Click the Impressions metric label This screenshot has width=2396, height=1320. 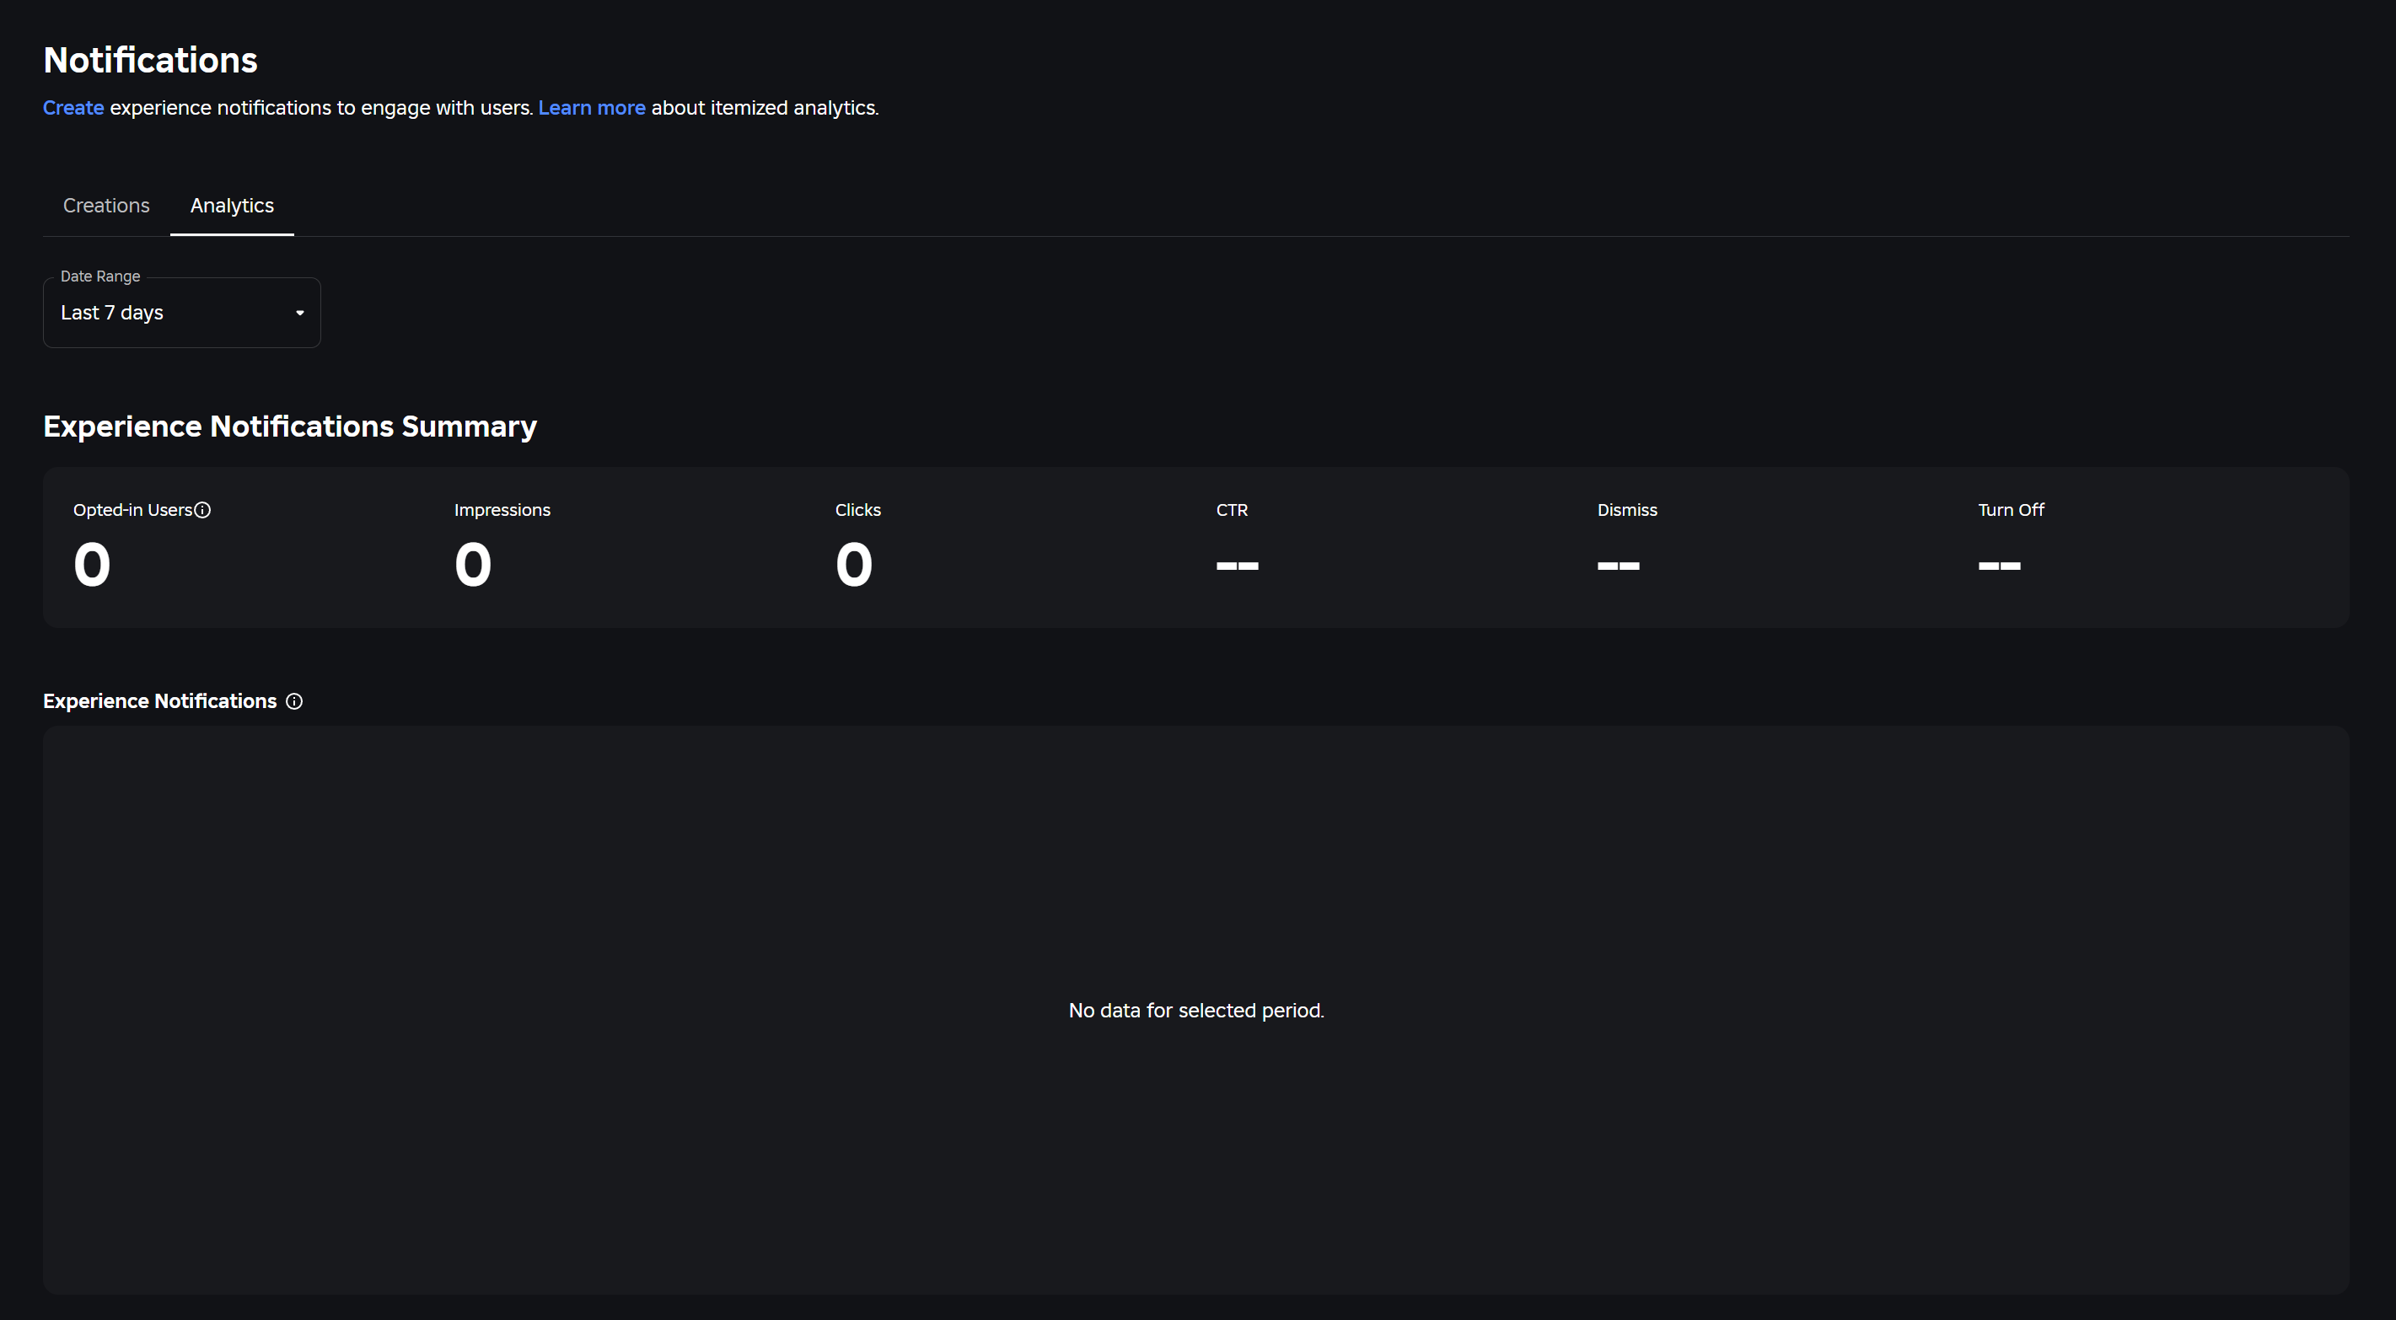point(502,510)
